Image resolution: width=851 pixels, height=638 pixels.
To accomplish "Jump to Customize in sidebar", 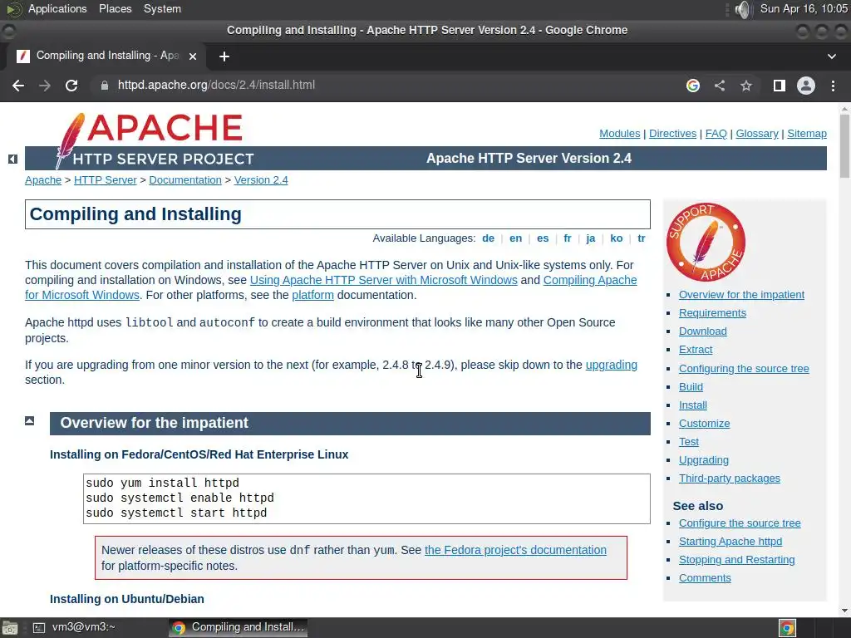I will [x=704, y=424].
